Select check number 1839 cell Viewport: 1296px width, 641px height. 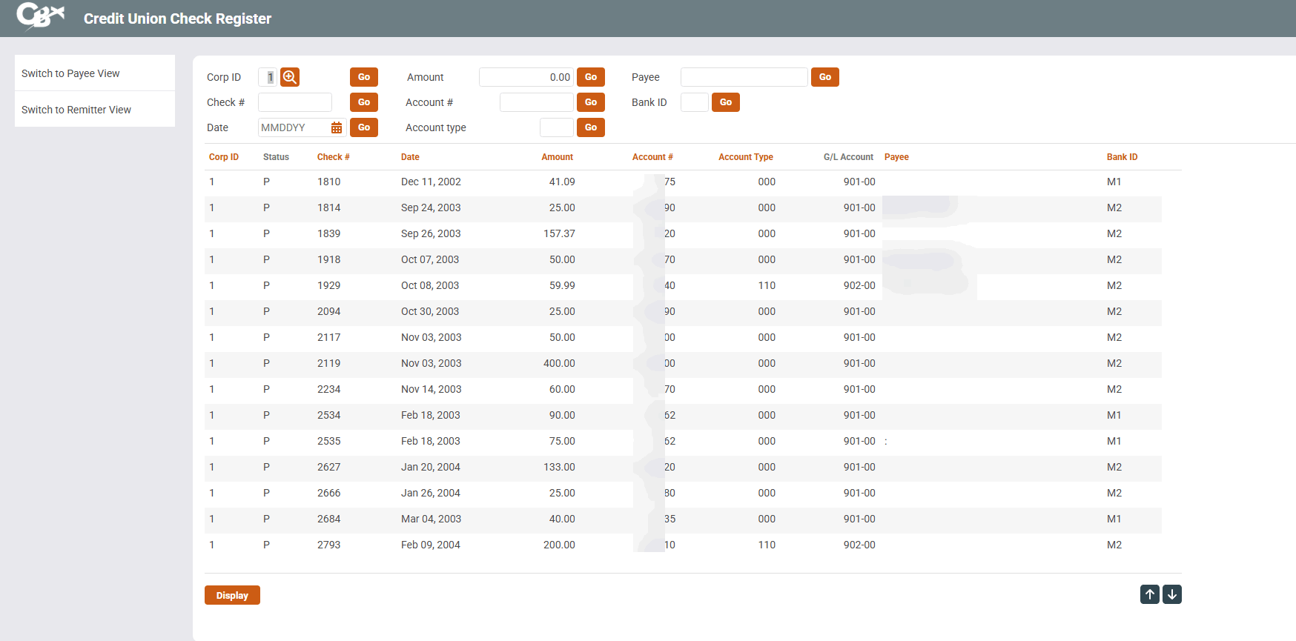(x=329, y=233)
